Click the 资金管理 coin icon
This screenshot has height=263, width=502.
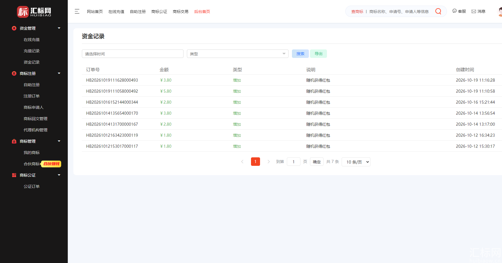14,28
